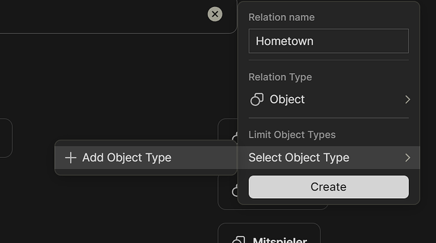Click the Relation Type heading
436x243 pixels.
[x=280, y=77]
